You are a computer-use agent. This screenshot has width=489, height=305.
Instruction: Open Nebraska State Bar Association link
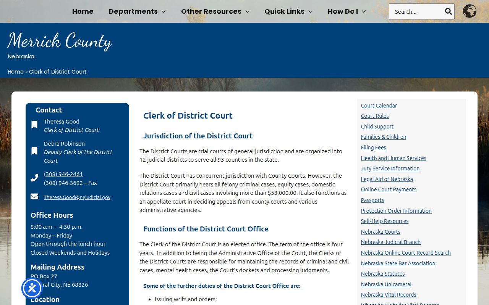click(398, 263)
